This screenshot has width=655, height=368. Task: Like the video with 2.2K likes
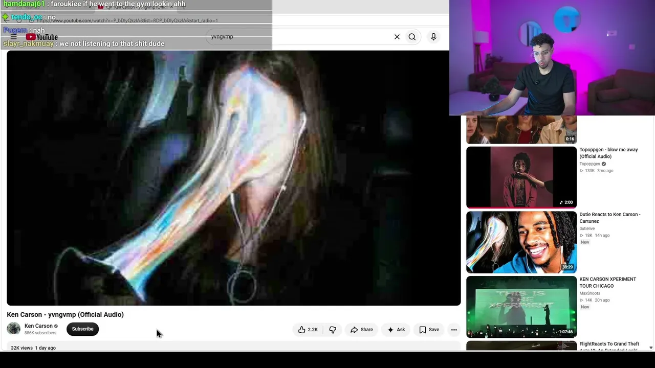click(308, 330)
